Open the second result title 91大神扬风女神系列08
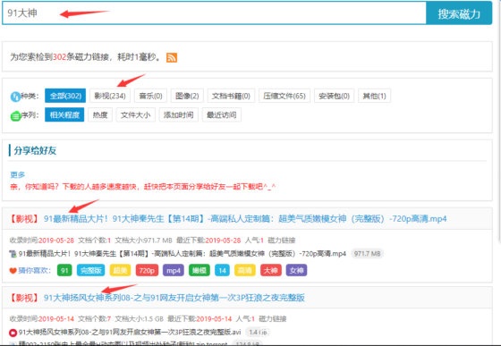Screen dimensions: 501x346 click(174, 298)
